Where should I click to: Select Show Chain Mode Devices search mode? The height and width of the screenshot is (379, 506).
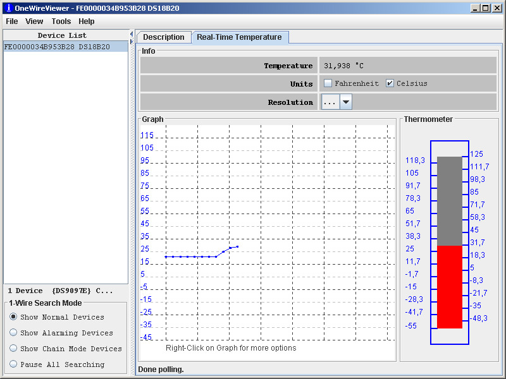pyautogui.click(x=13, y=348)
